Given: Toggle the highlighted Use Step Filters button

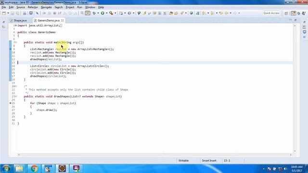Looking at the screenshot, I should click(88, 13).
